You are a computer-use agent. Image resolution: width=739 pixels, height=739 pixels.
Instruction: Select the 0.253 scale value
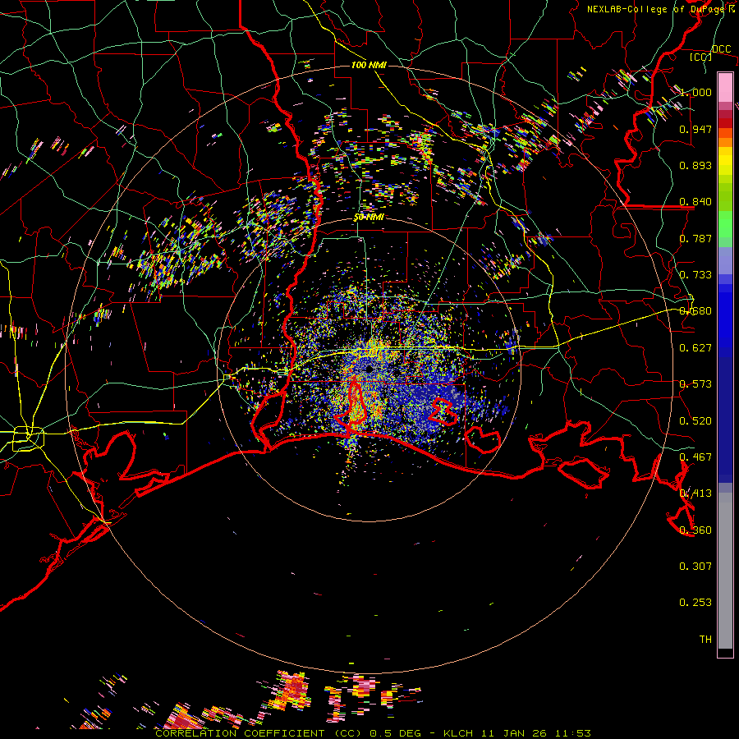click(x=695, y=603)
